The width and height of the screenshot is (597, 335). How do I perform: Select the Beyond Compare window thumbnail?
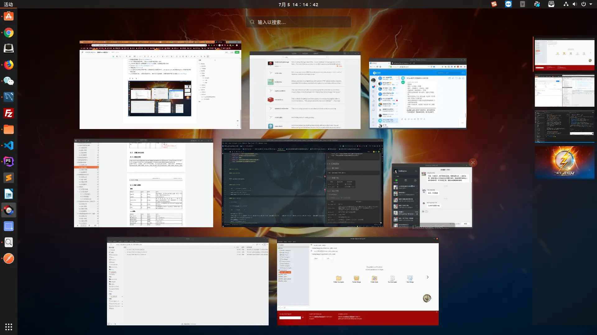[x=358, y=281]
